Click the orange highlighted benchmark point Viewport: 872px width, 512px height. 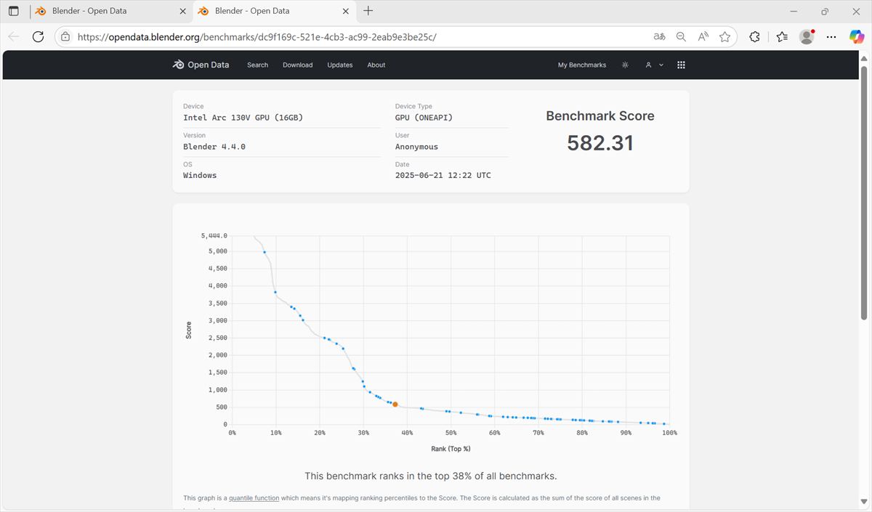click(x=395, y=404)
